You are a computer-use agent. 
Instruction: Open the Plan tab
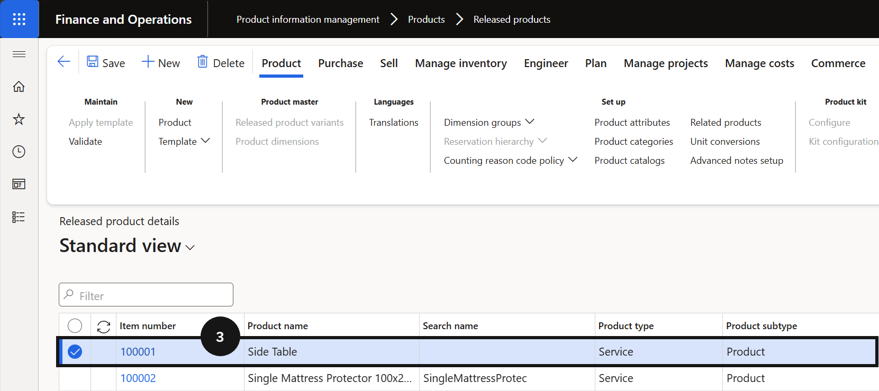[596, 63]
